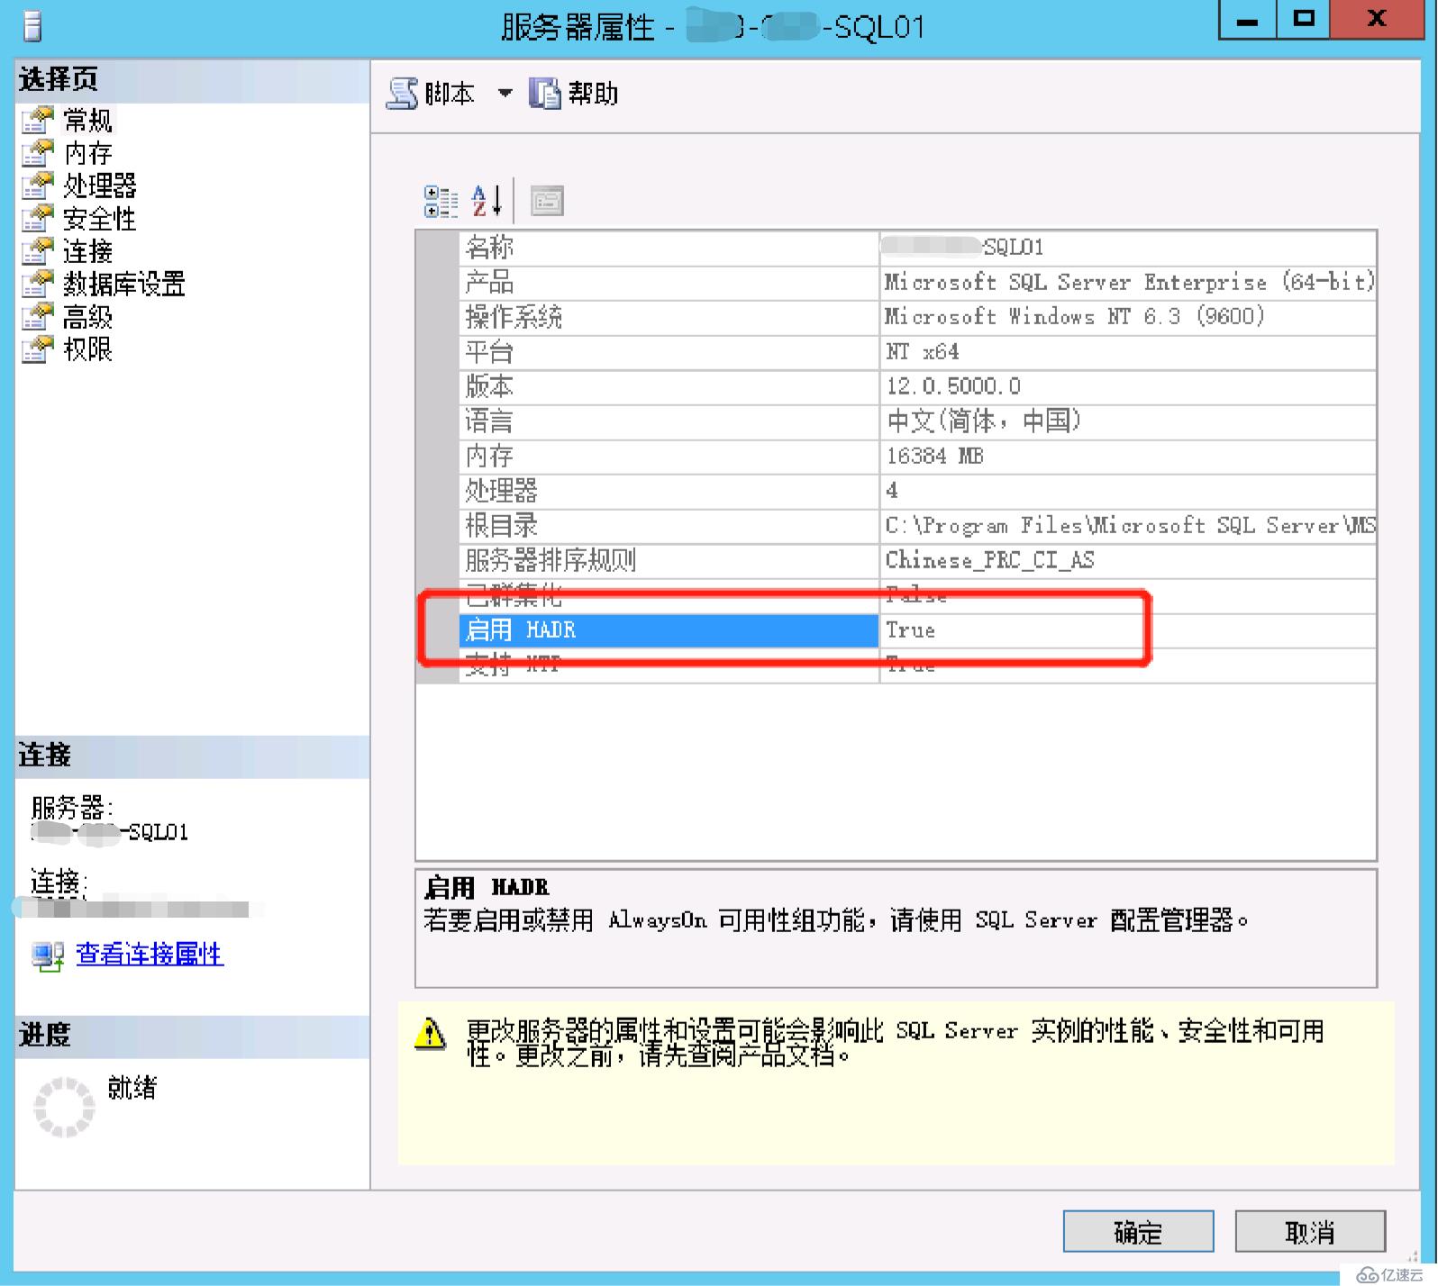Click value Microsoft SQL Server Enterprise (64-bit)
The height and width of the screenshot is (1286, 1438).
tap(1130, 283)
